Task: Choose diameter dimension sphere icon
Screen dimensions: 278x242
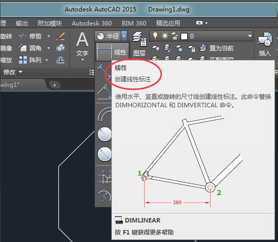Action: coord(104,154)
